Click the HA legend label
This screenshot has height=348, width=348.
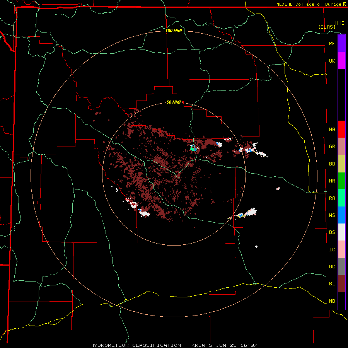click(x=332, y=129)
